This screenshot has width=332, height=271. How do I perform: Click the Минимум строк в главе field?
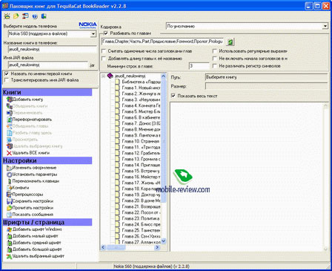tap(199, 66)
